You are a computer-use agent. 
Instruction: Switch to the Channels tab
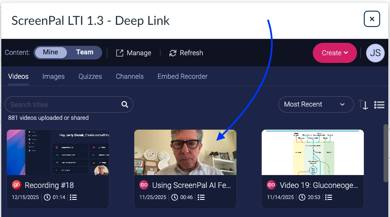pyautogui.click(x=130, y=76)
